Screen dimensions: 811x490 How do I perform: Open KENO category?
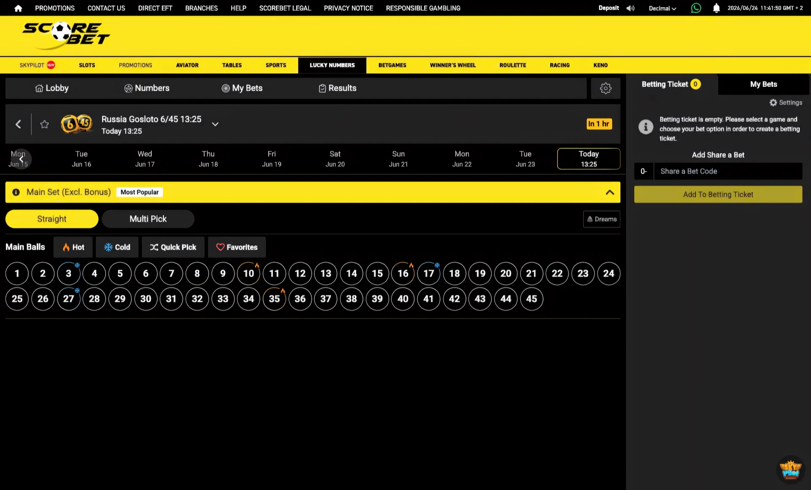(600, 65)
